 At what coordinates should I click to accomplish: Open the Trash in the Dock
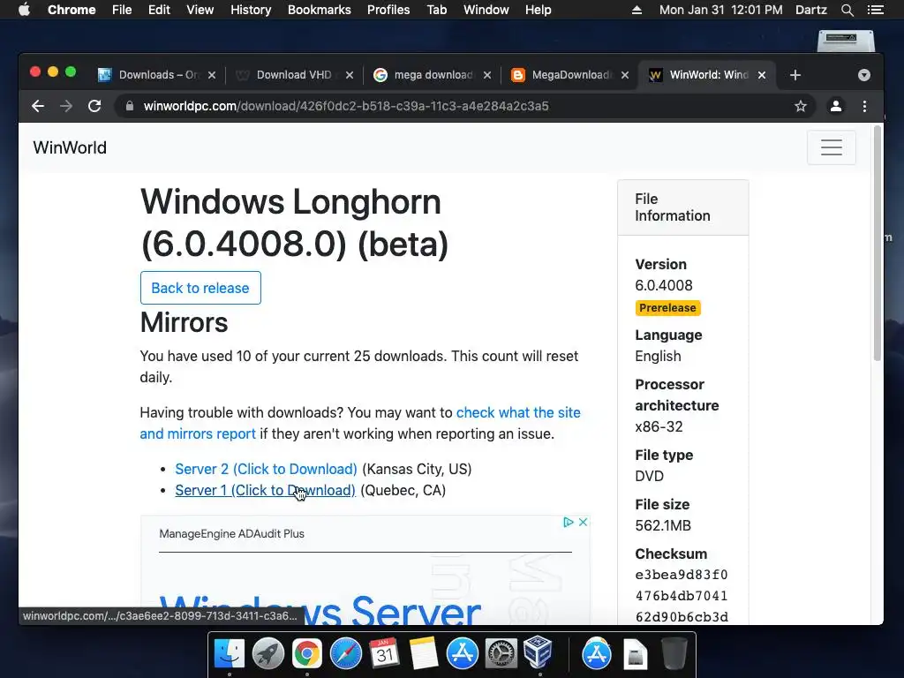tap(674, 654)
